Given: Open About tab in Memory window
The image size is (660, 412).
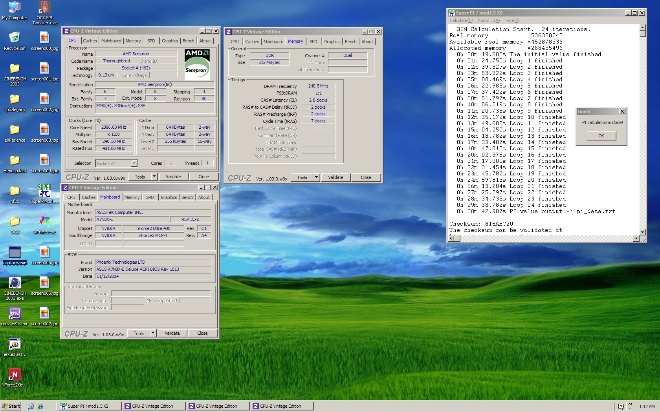Looking at the screenshot, I should click(x=367, y=42).
